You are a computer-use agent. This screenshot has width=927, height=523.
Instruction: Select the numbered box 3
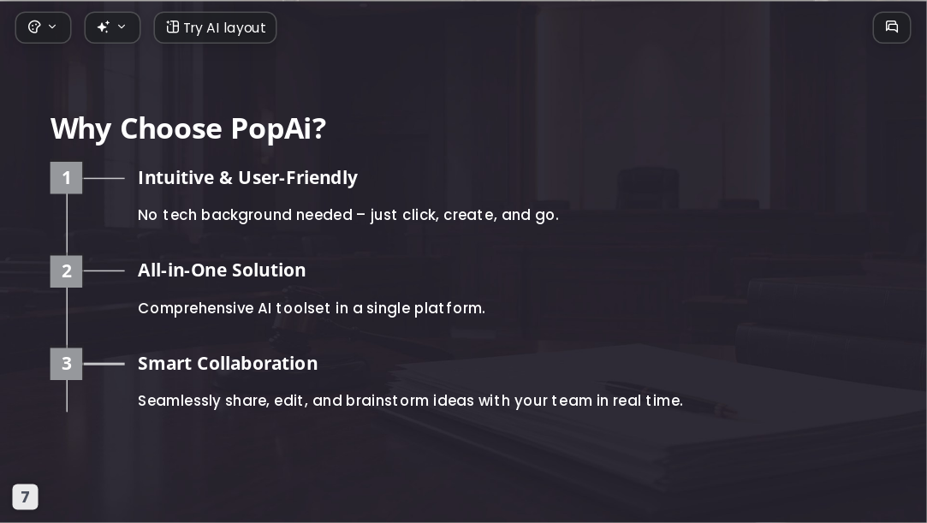(x=66, y=364)
